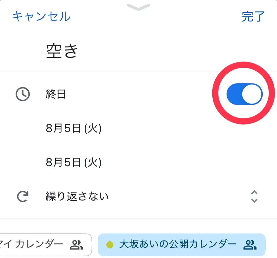Tap the first 8月5日 (火) start date
This screenshot has width=277, height=258.
[74, 129]
